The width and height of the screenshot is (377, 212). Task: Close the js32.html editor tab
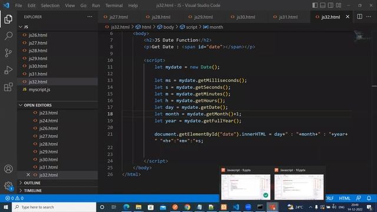coord(348,16)
